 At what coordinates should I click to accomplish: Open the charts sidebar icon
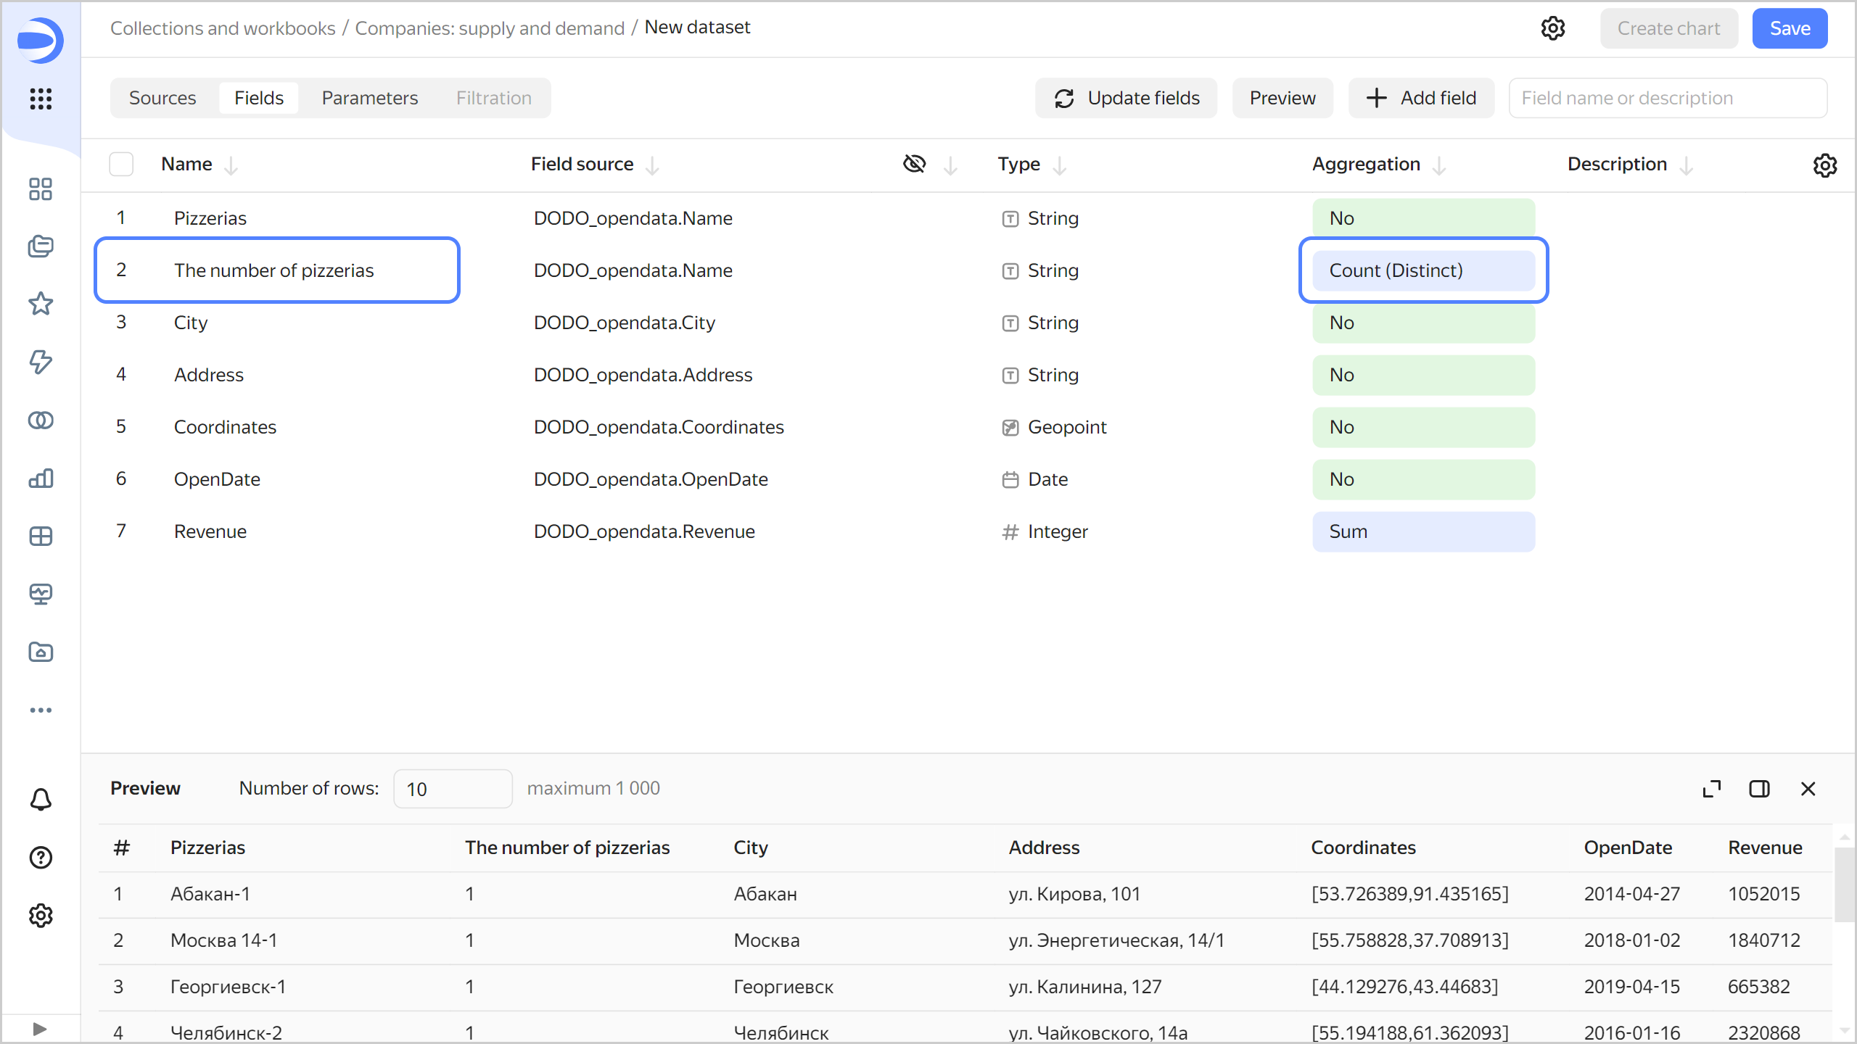click(41, 478)
